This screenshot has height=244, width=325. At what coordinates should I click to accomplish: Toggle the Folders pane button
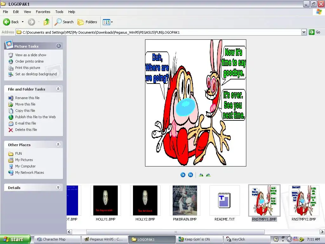87,22
